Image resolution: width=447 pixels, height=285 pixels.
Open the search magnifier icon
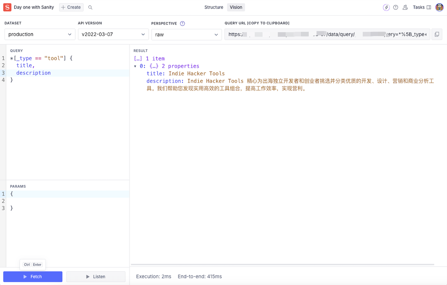[x=90, y=7]
